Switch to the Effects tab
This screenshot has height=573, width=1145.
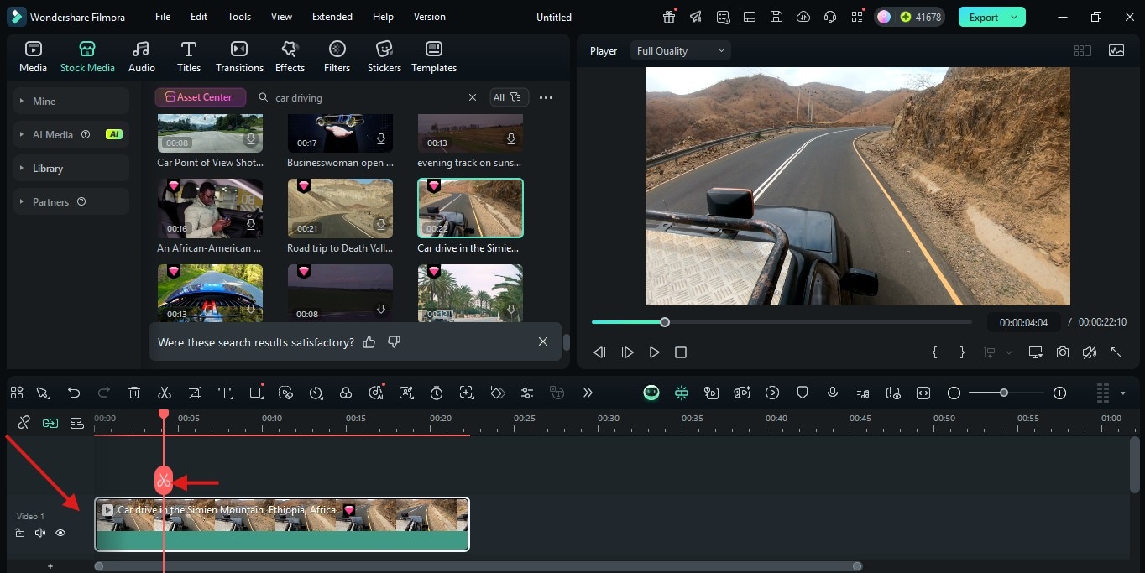pyautogui.click(x=290, y=56)
